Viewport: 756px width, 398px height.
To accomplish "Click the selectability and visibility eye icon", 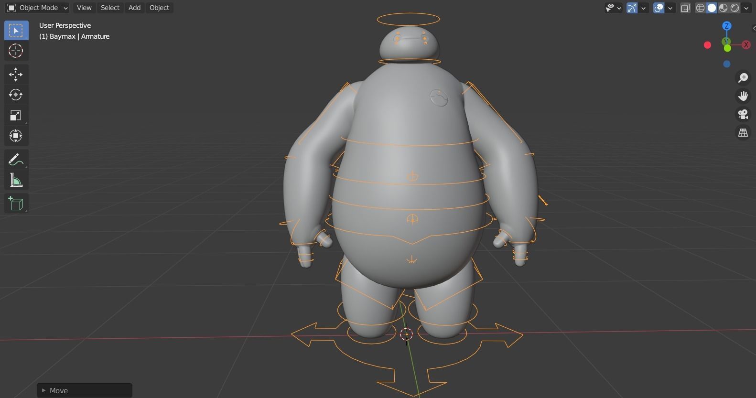I will coord(610,8).
